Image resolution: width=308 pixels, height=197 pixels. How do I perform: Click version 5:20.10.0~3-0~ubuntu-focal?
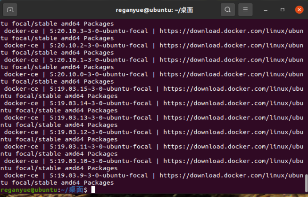[99, 74]
